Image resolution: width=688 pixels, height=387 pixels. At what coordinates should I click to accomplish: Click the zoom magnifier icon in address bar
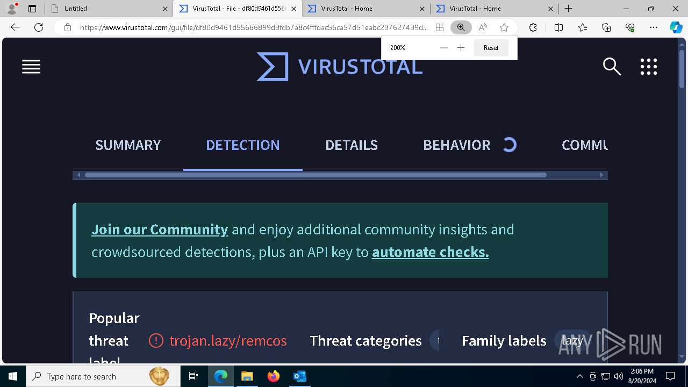[461, 27]
